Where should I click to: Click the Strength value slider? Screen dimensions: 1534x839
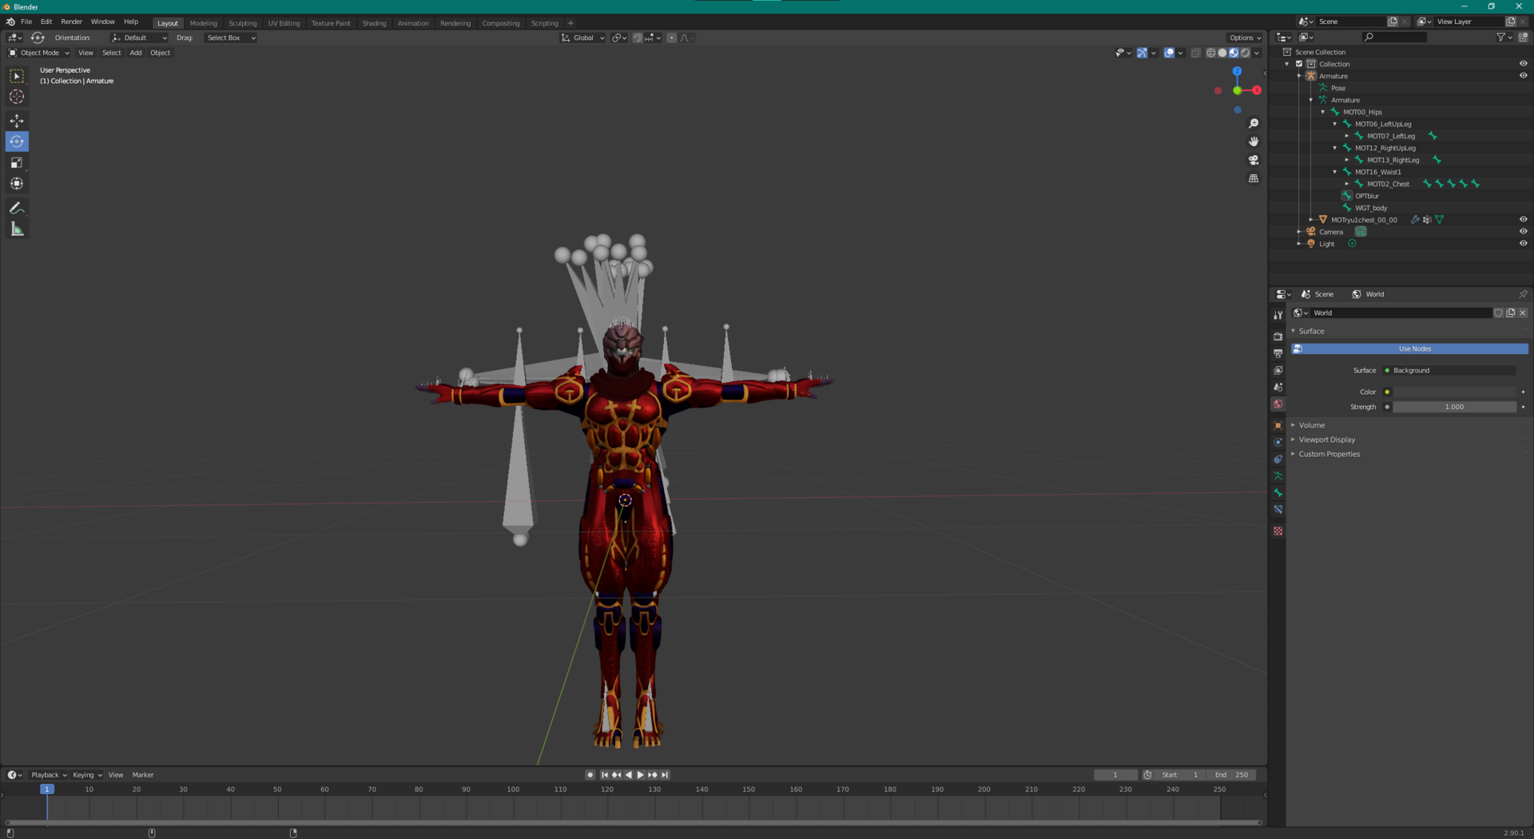[x=1454, y=407]
